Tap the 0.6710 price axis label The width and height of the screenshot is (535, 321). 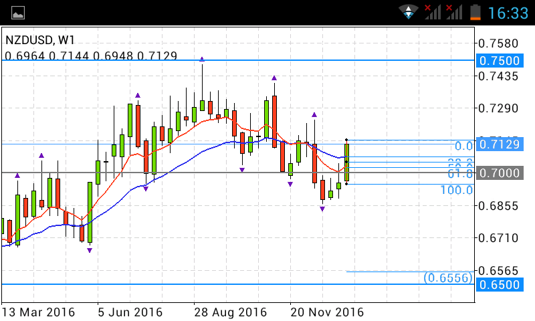click(498, 238)
